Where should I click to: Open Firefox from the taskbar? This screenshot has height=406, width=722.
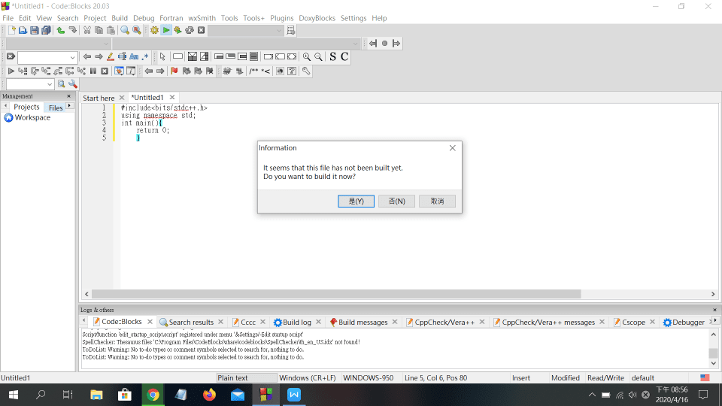pyautogui.click(x=210, y=395)
